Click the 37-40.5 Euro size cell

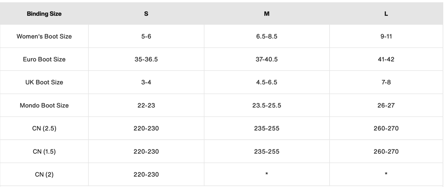(x=267, y=59)
